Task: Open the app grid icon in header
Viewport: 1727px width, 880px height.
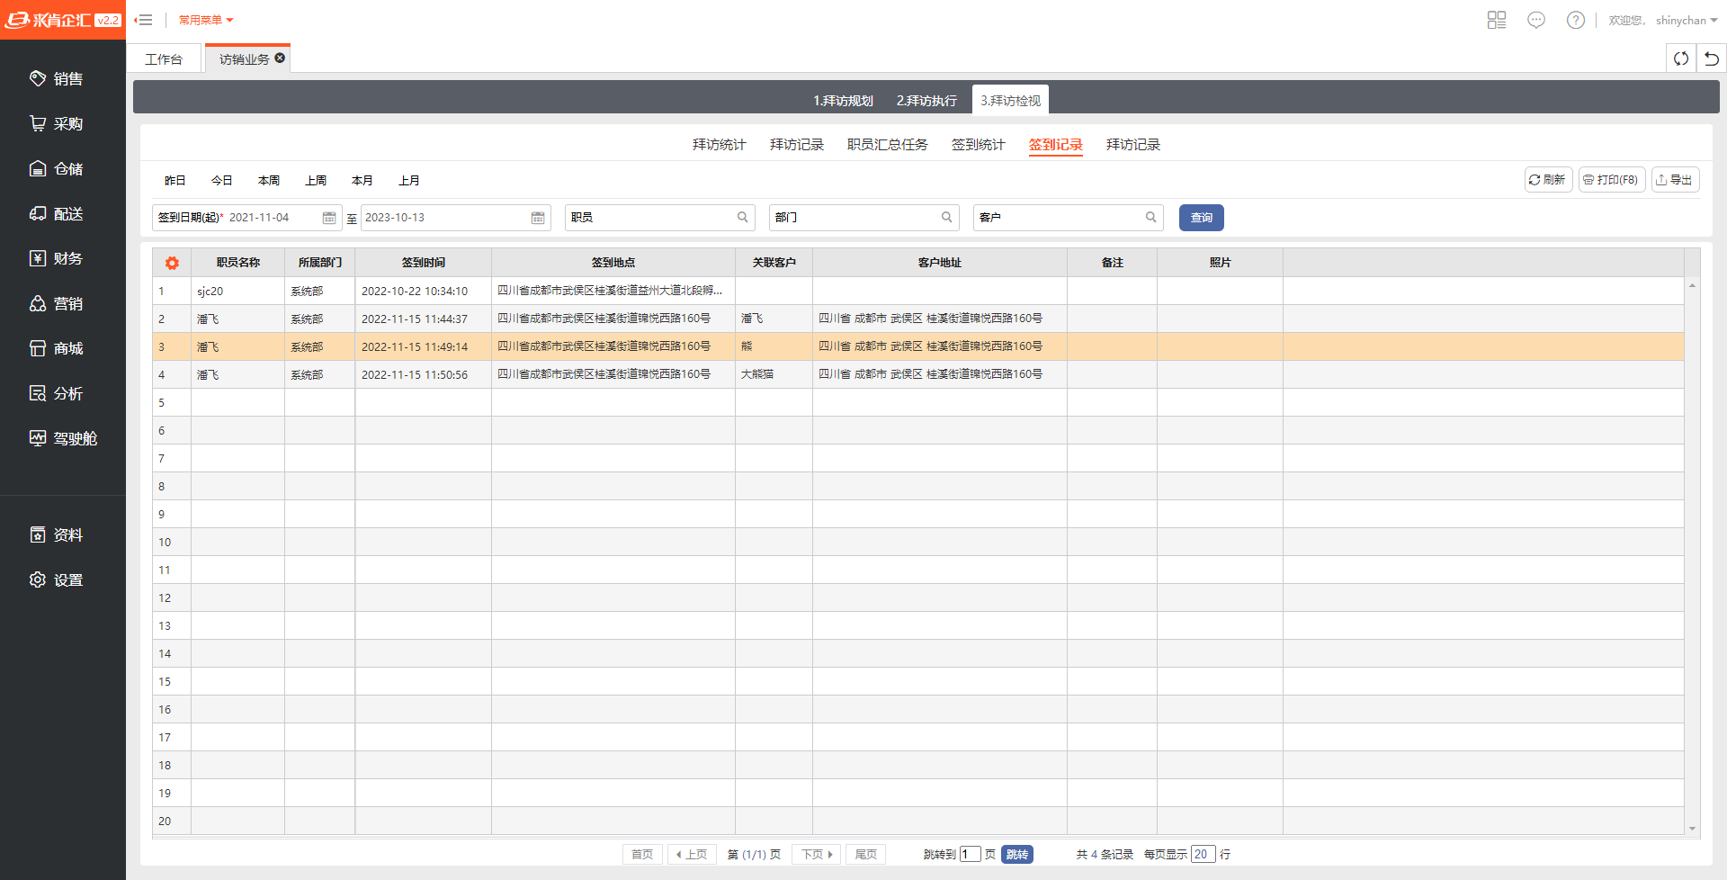Action: pos(1497,20)
